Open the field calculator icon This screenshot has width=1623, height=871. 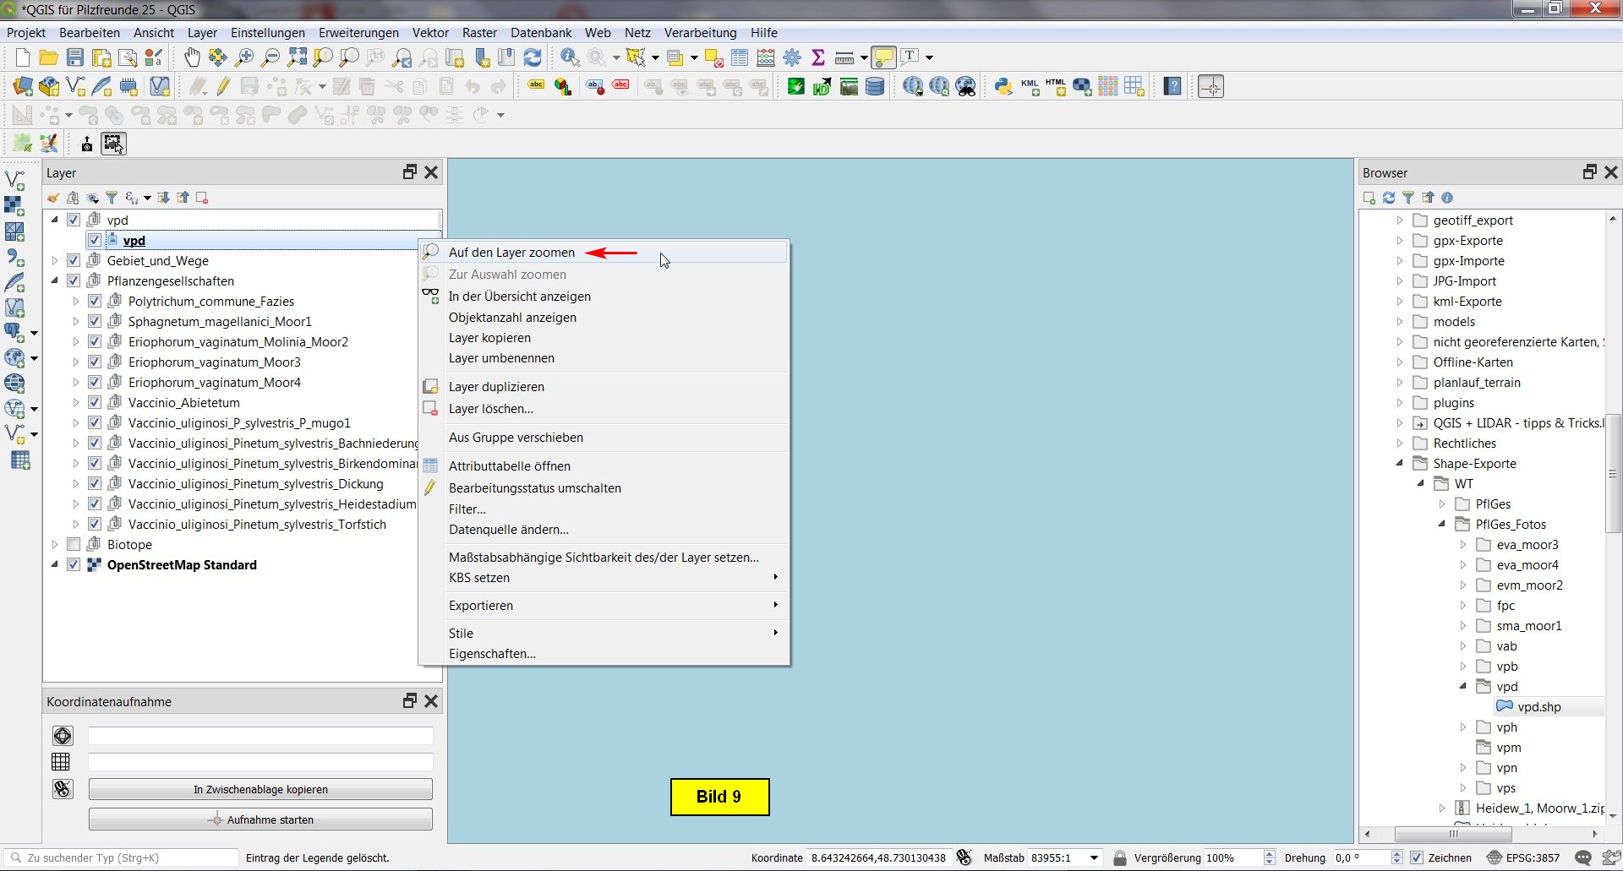tap(766, 57)
